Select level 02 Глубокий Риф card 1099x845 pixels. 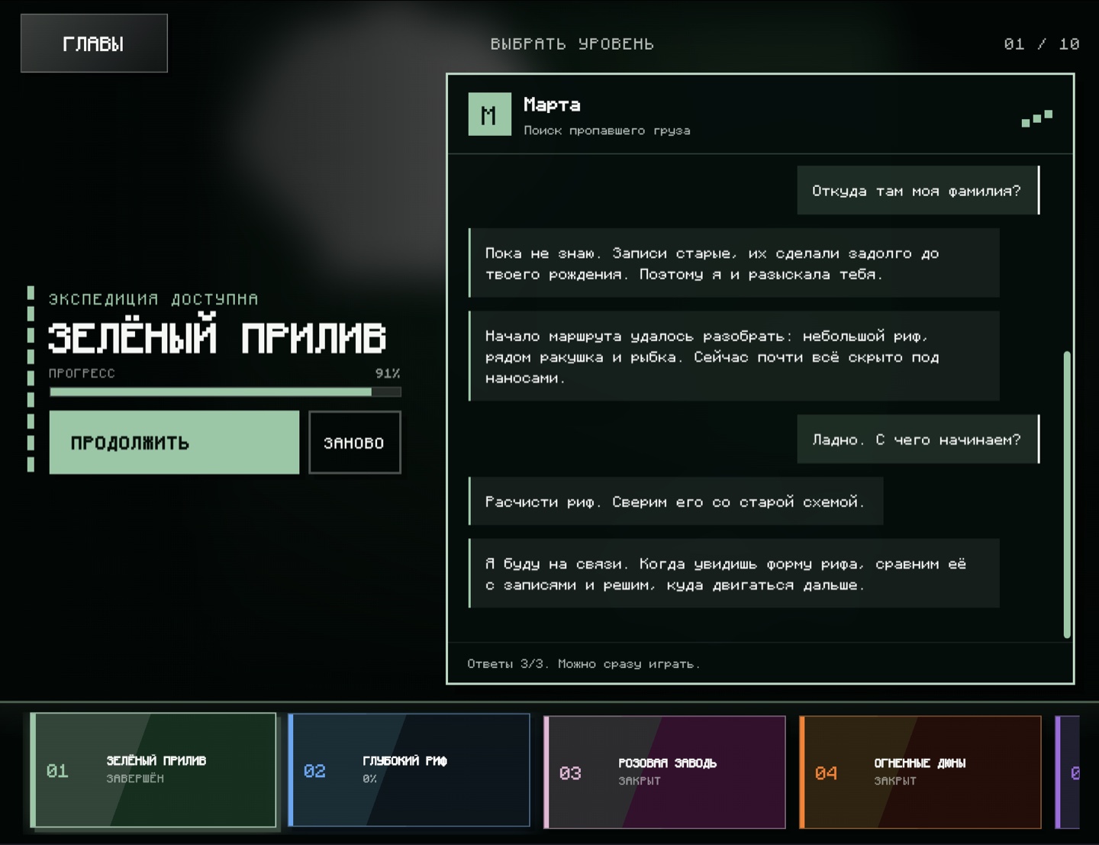point(409,770)
